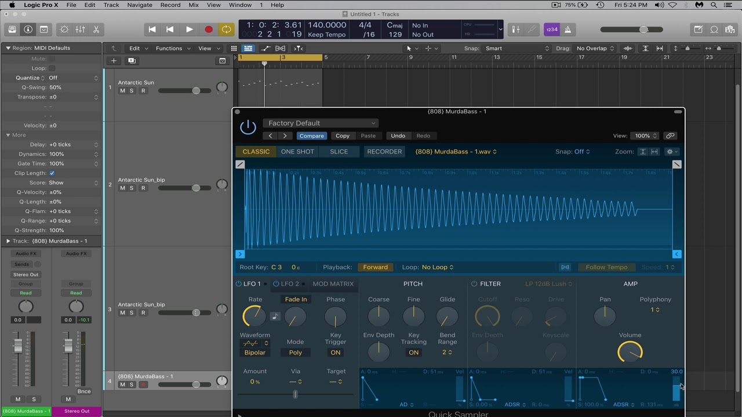The height and width of the screenshot is (417, 742).
Task: Switch to SLICE mode
Action: tap(339, 152)
